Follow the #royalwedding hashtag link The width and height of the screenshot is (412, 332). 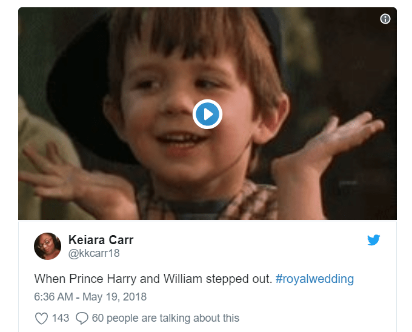(x=314, y=279)
